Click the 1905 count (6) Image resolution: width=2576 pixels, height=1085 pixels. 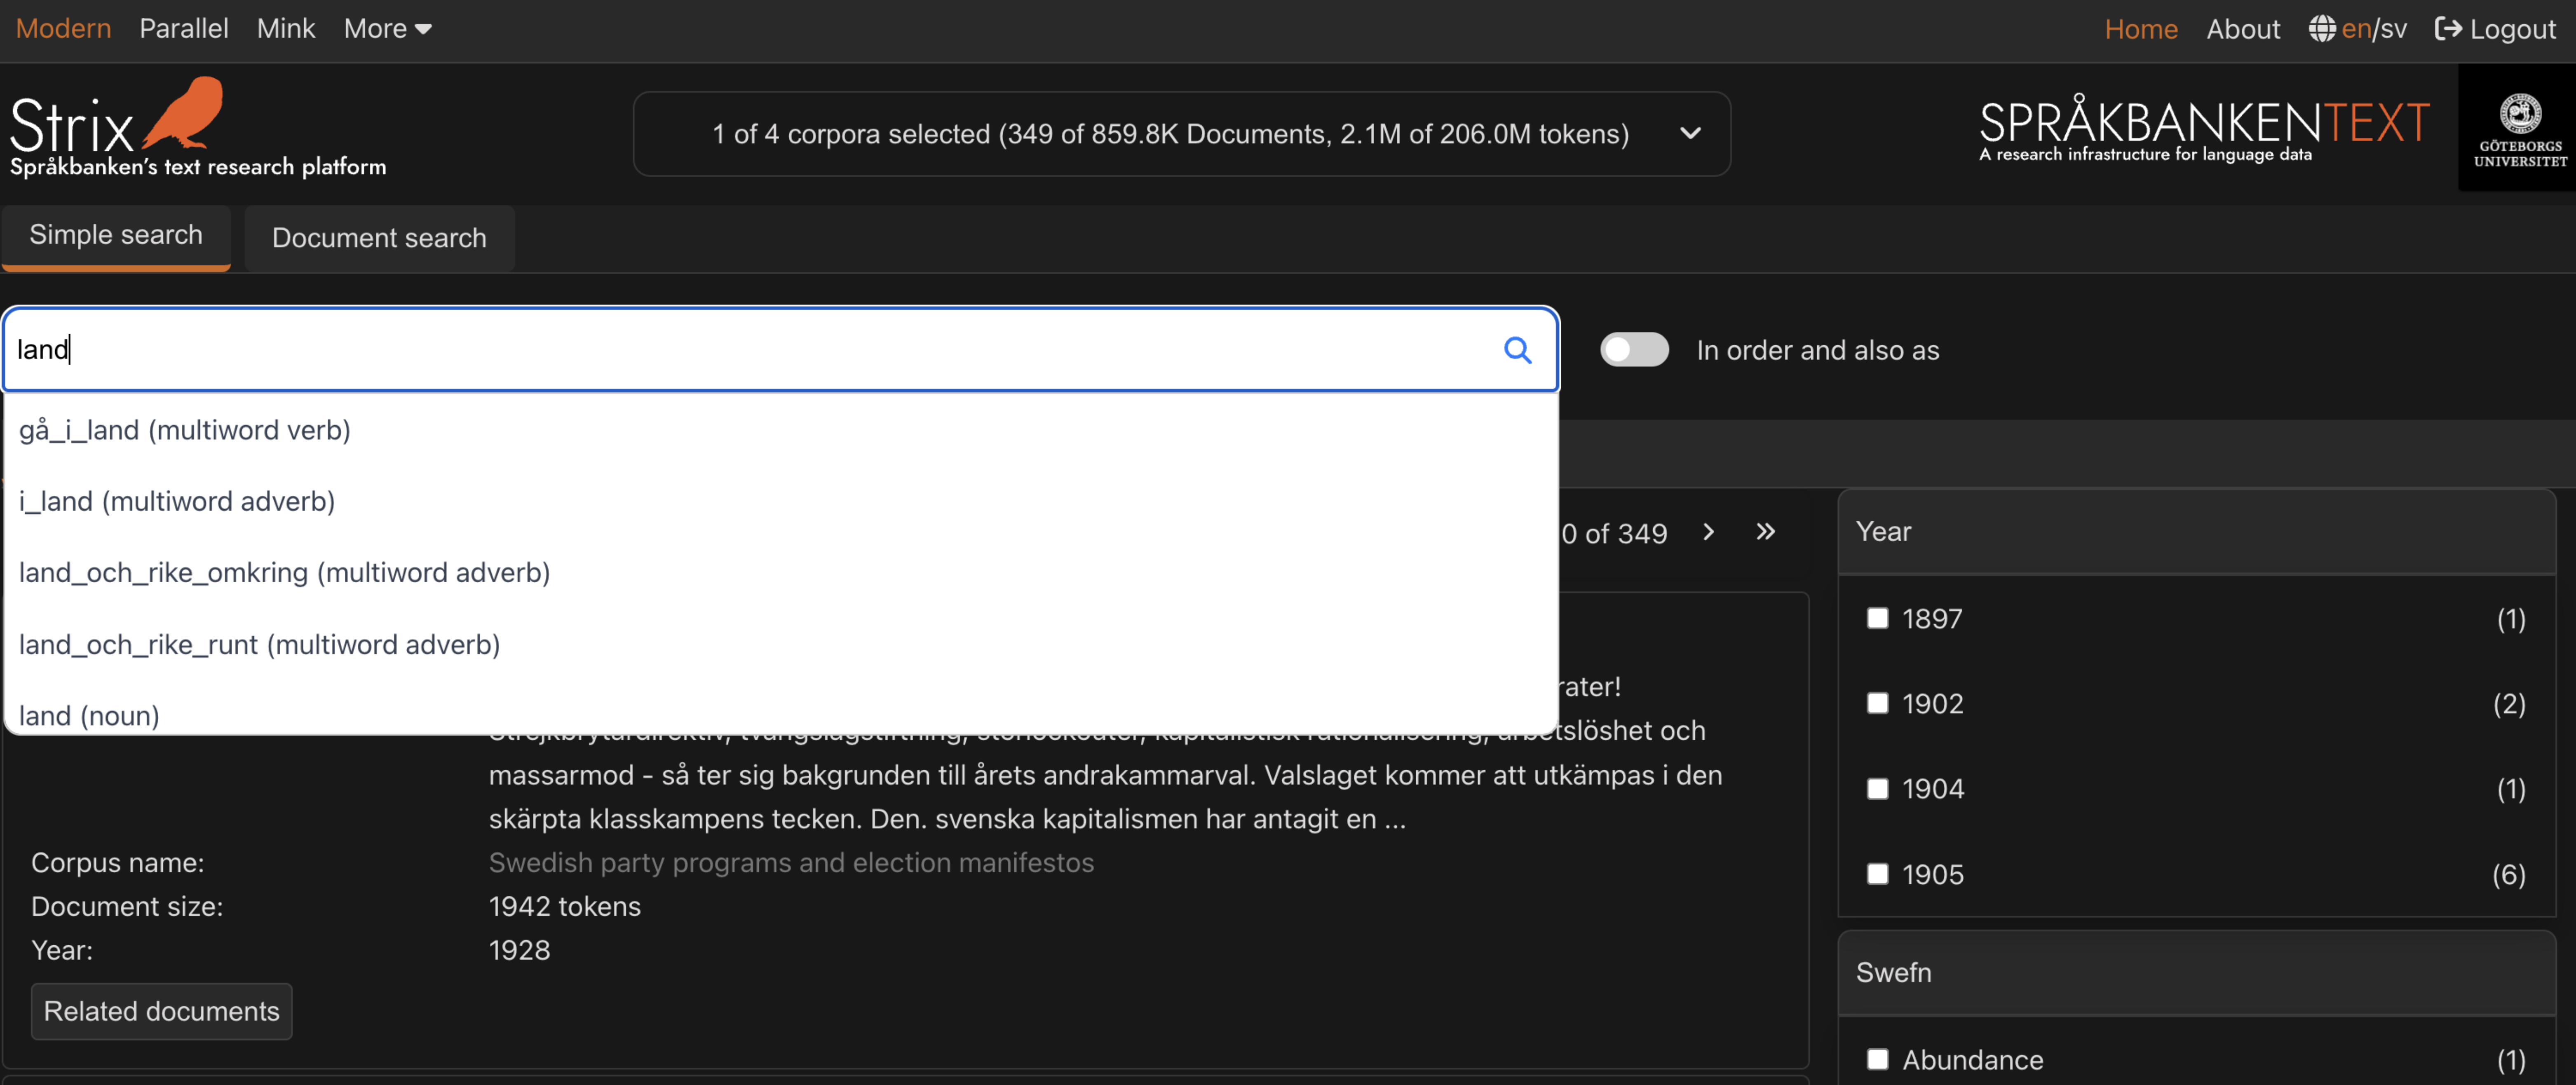(x=2508, y=875)
